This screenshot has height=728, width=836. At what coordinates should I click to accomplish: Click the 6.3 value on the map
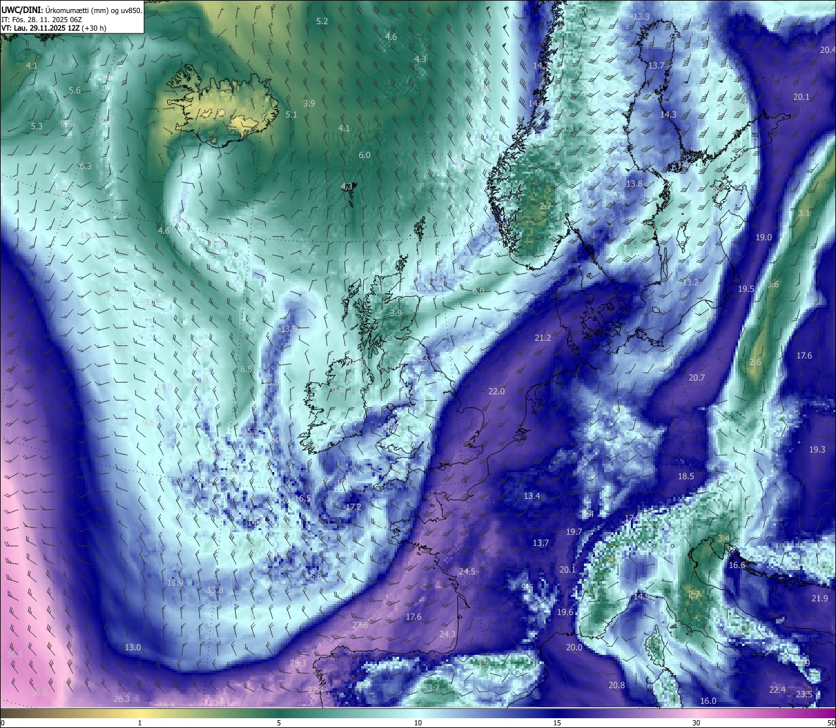pyautogui.click(x=86, y=166)
